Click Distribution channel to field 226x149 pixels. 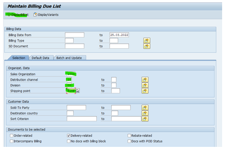tap(114, 80)
